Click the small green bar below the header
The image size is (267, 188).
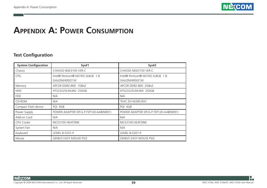tap(18, 15)
